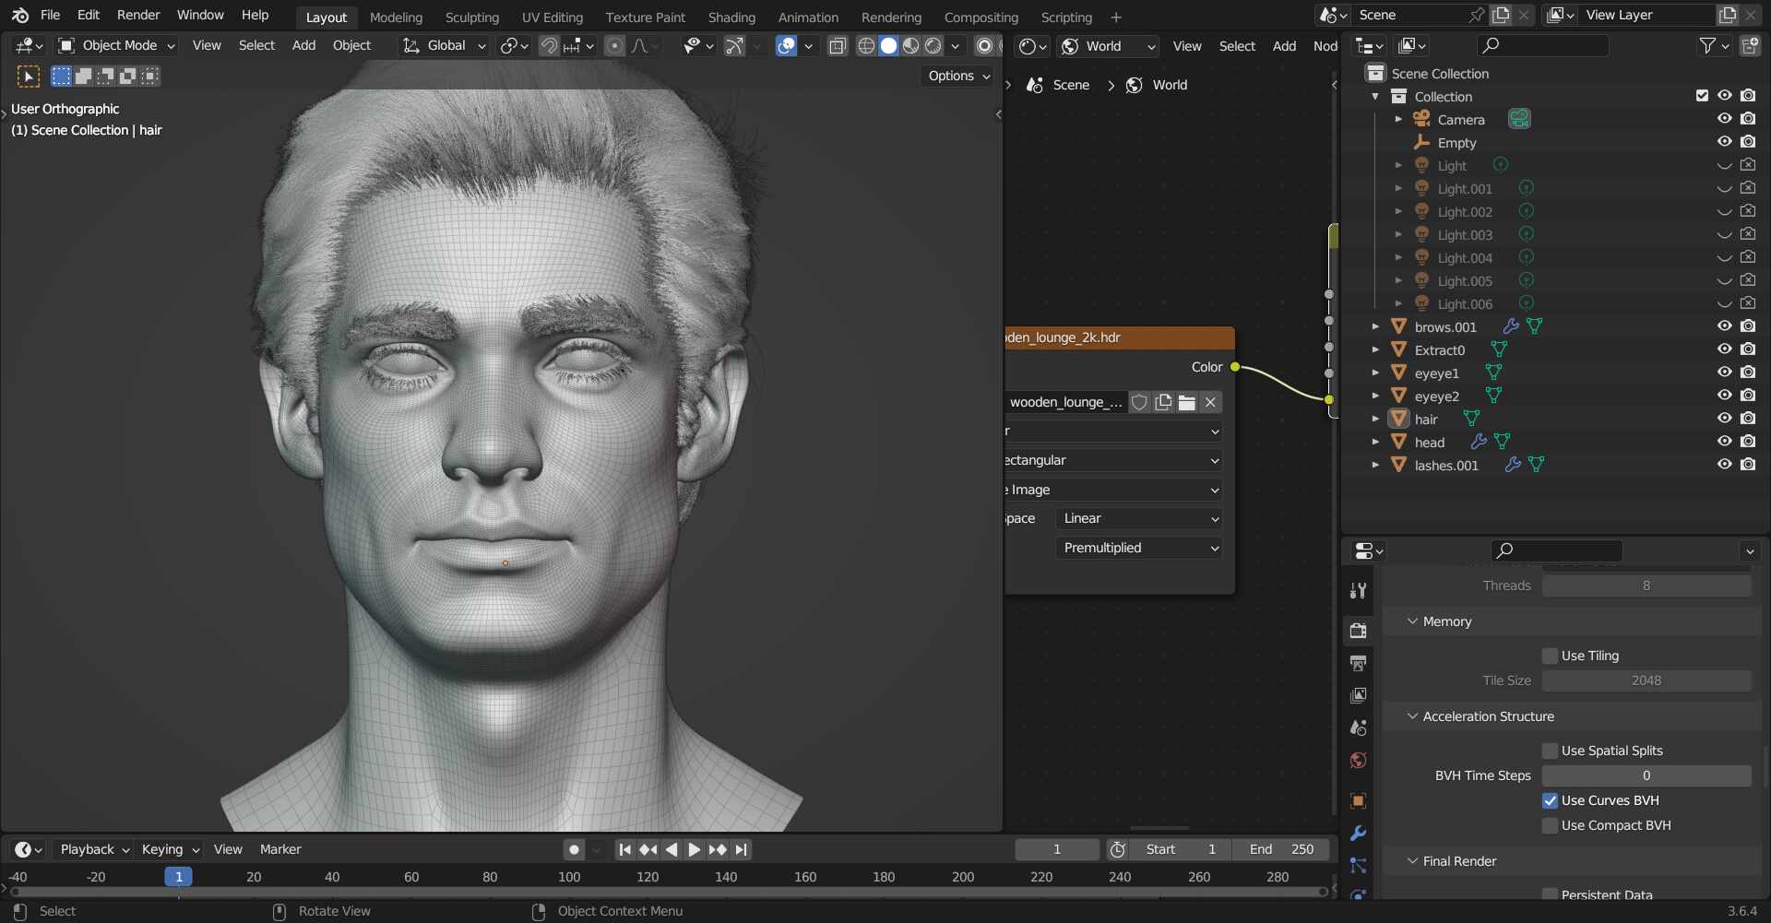Open the Render properties tab
The image size is (1771, 923).
pyautogui.click(x=1358, y=631)
